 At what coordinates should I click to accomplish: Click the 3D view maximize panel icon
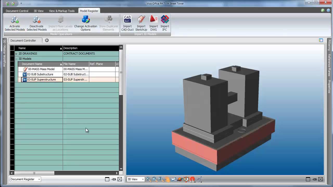pyautogui.click(x=308, y=179)
